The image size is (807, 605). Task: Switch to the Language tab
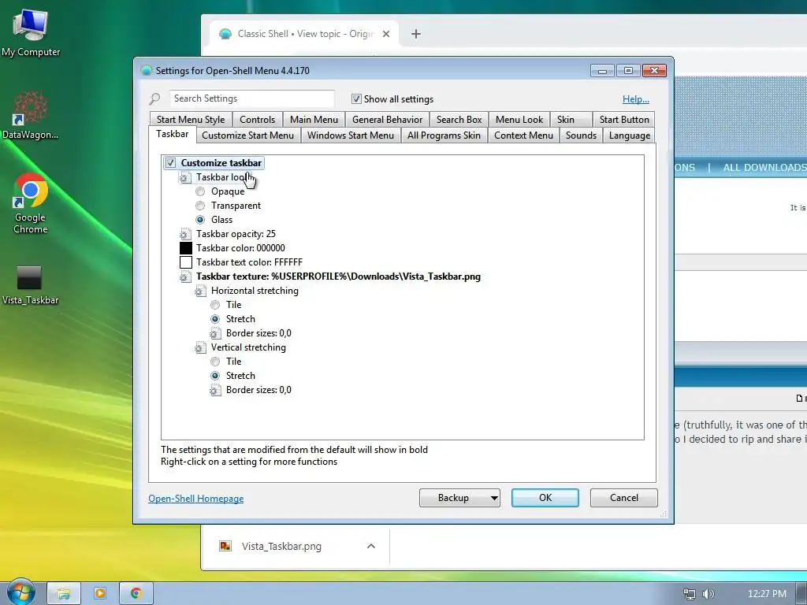[630, 135]
